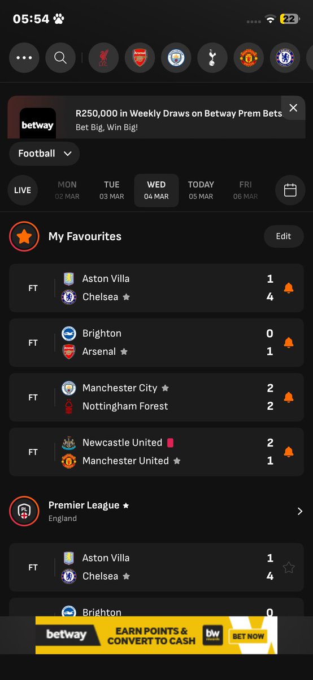Select the Tottenham crest shortcut
Screen dimensions: 313x680
pos(212,58)
